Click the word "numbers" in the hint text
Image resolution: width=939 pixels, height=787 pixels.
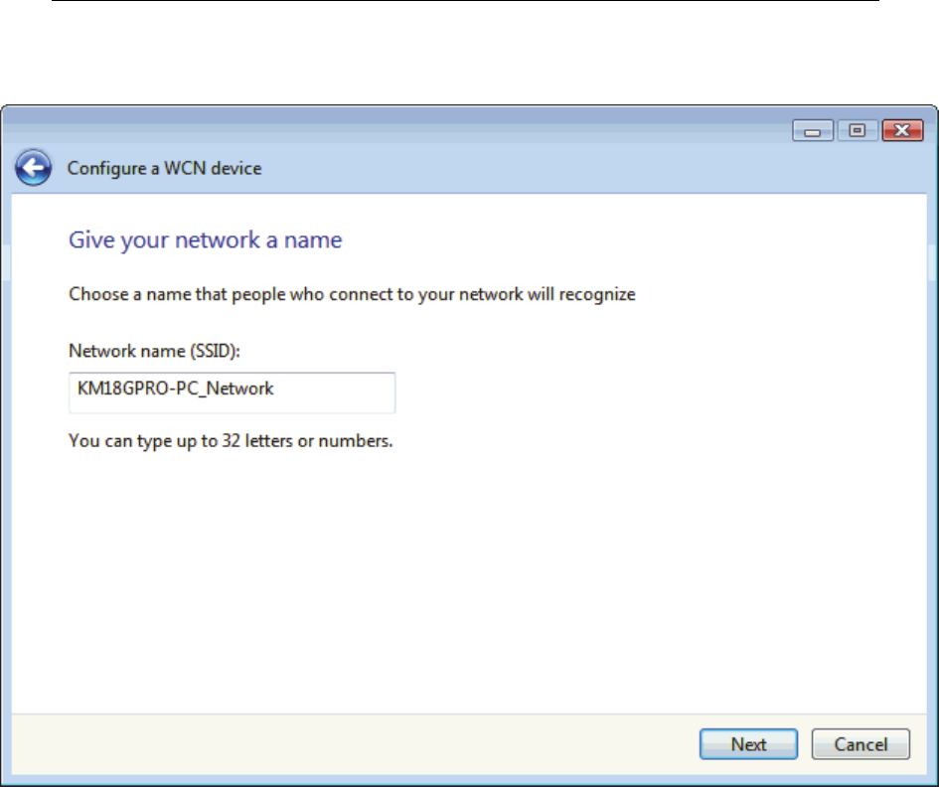pos(362,439)
